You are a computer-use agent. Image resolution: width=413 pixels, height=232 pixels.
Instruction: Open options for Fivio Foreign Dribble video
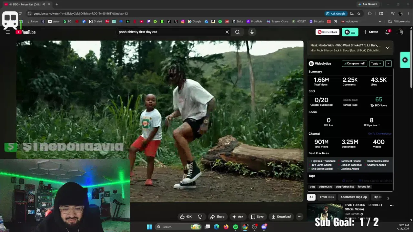click(391, 205)
